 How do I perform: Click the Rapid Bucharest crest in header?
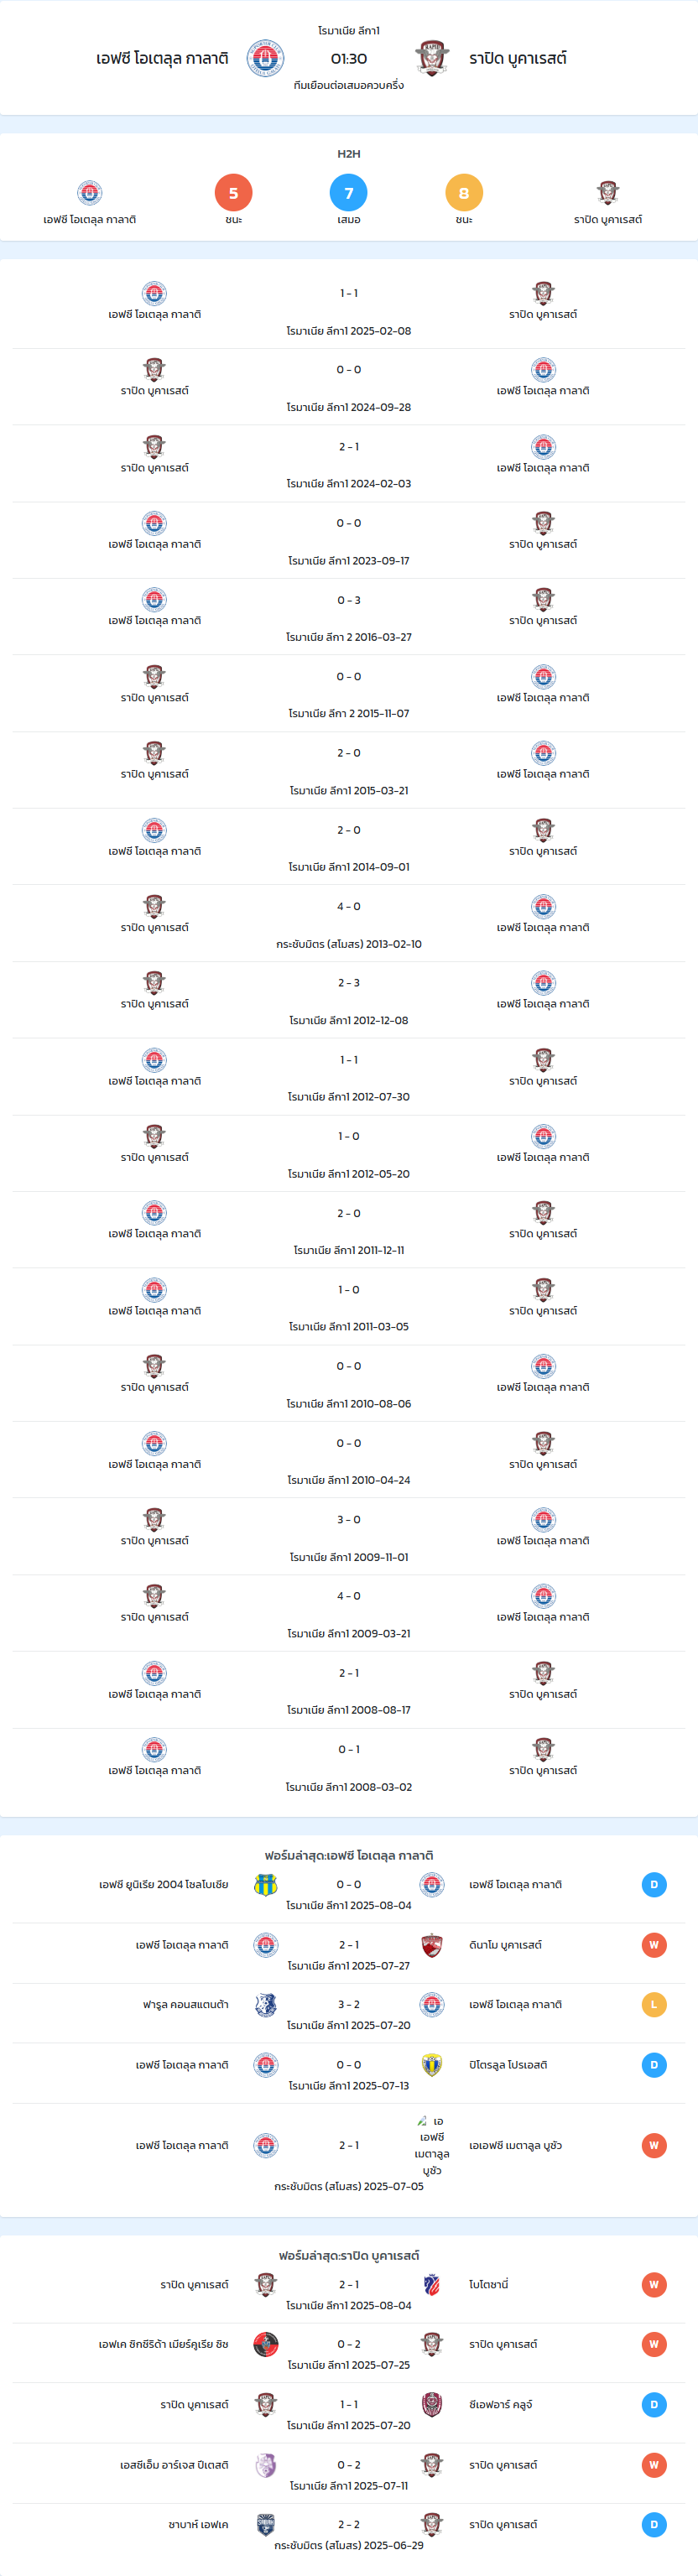click(x=432, y=58)
